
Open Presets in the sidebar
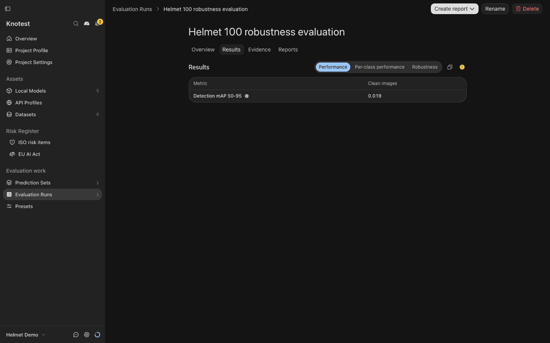(52, 206)
